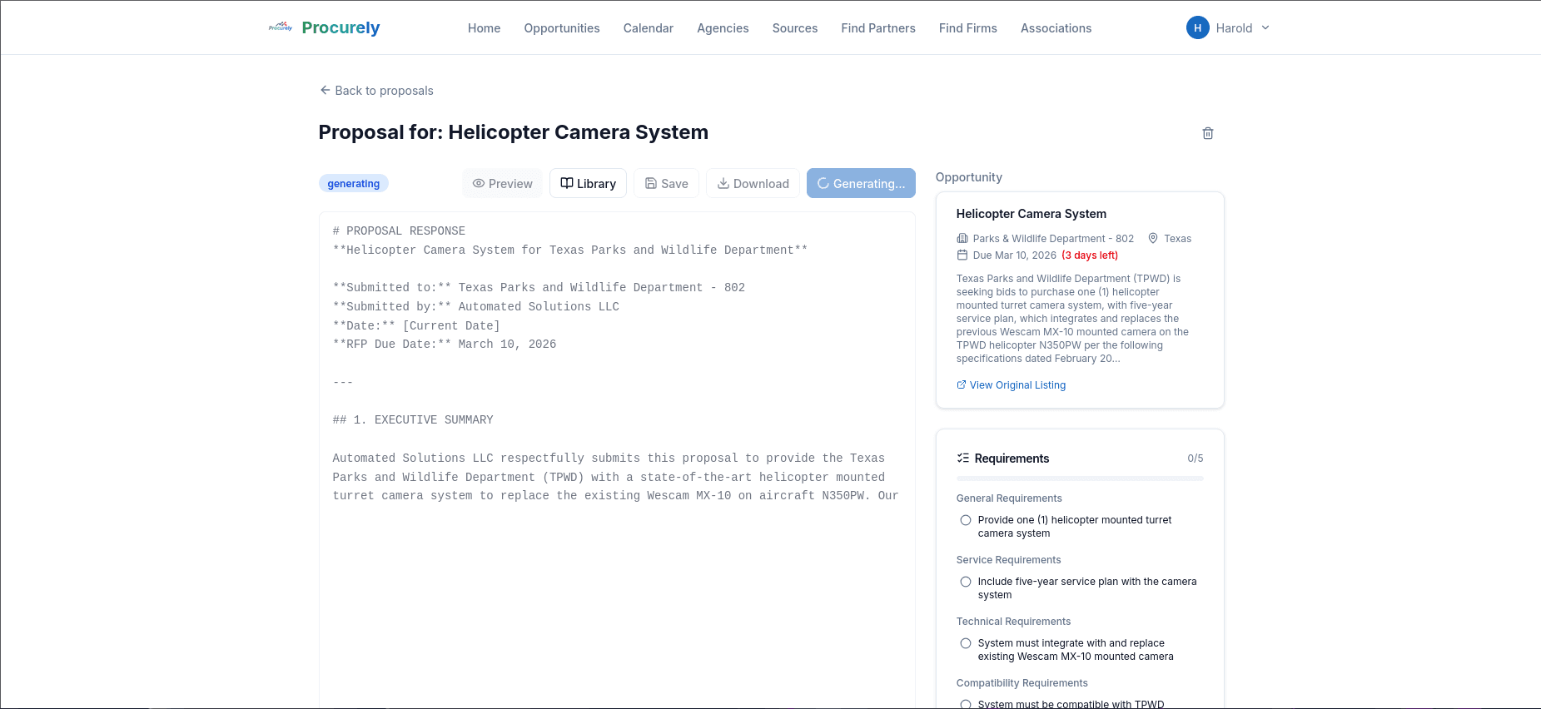Click the generating status badge
1541x709 pixels.
353,184
